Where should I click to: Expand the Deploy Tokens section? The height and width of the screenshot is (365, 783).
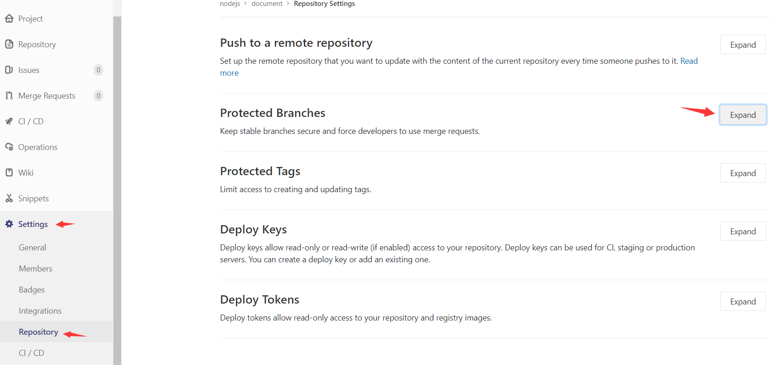pyautogui.click(x=743, y=301)
